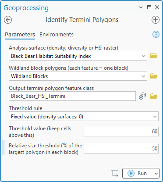
Task: Open tool help with question mark icon
Action: [156, 35]
